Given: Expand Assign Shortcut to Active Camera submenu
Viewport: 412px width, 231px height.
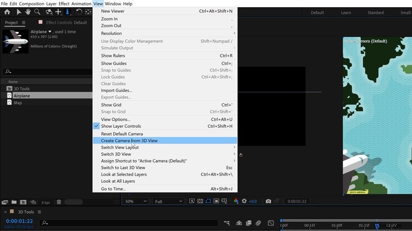Looking at the screenshot, I should coord(165,161).
